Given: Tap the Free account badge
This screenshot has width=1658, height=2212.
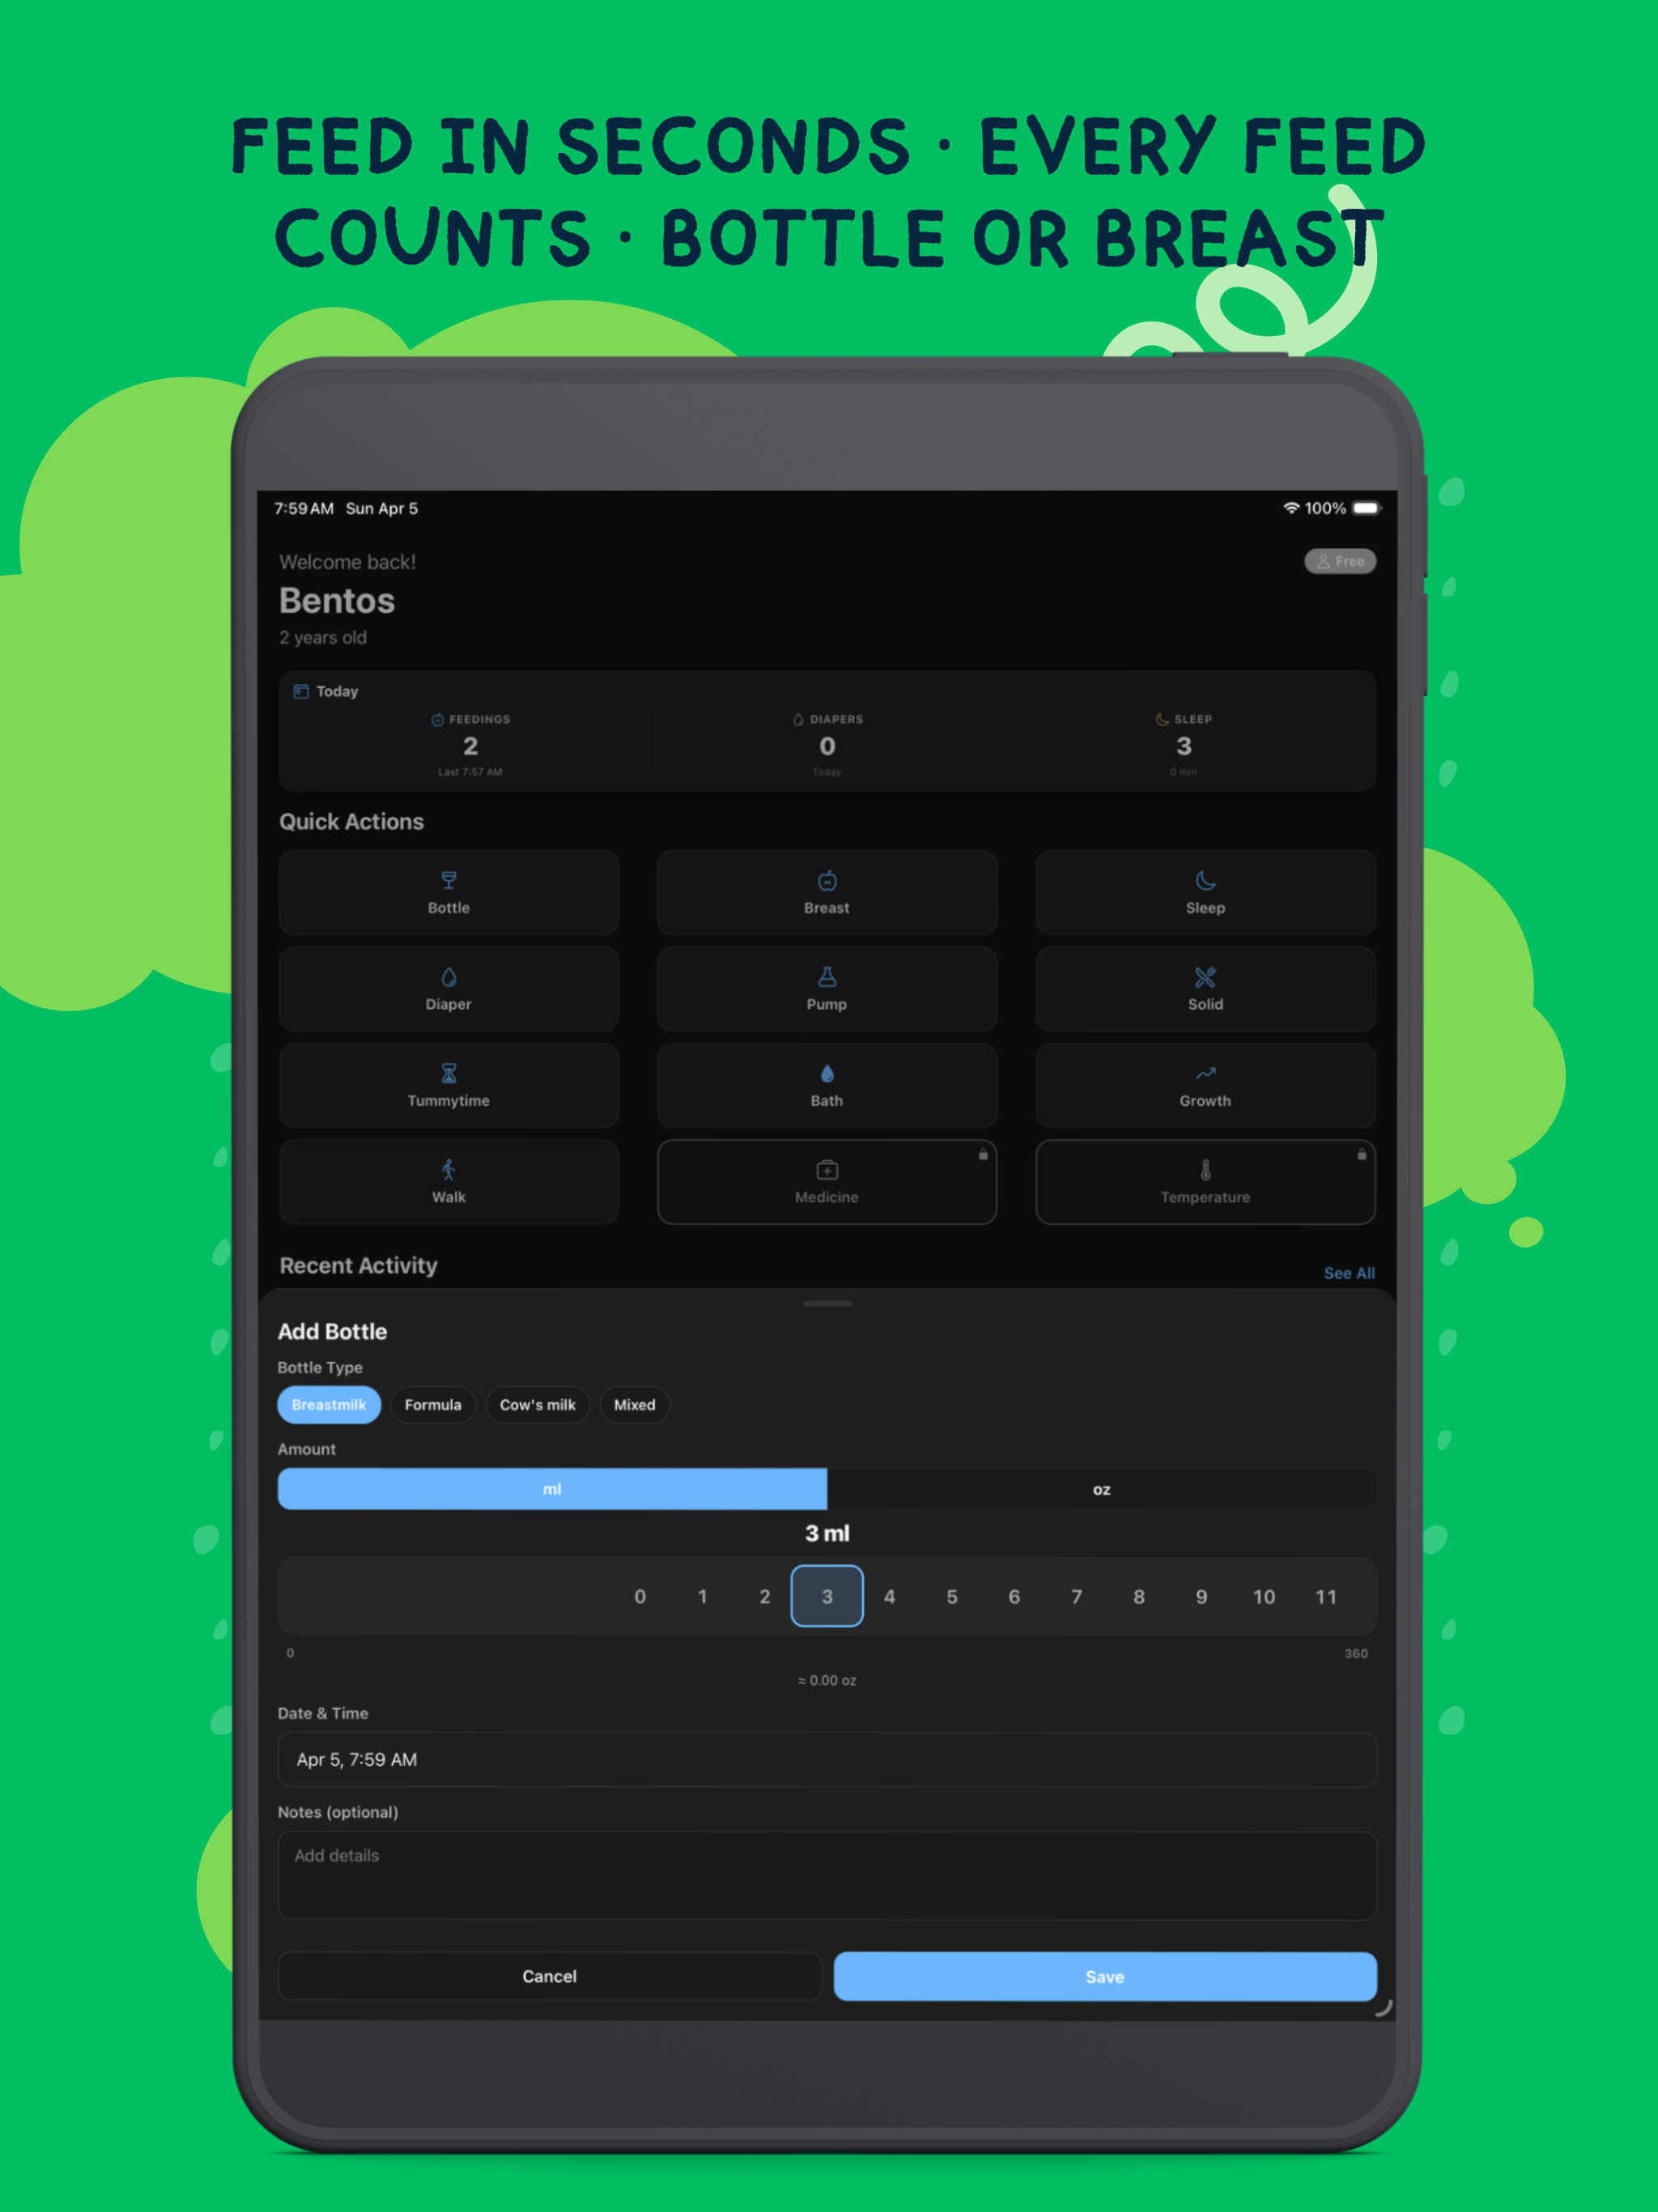Looking at the screenshot, I should [1340, 561].
